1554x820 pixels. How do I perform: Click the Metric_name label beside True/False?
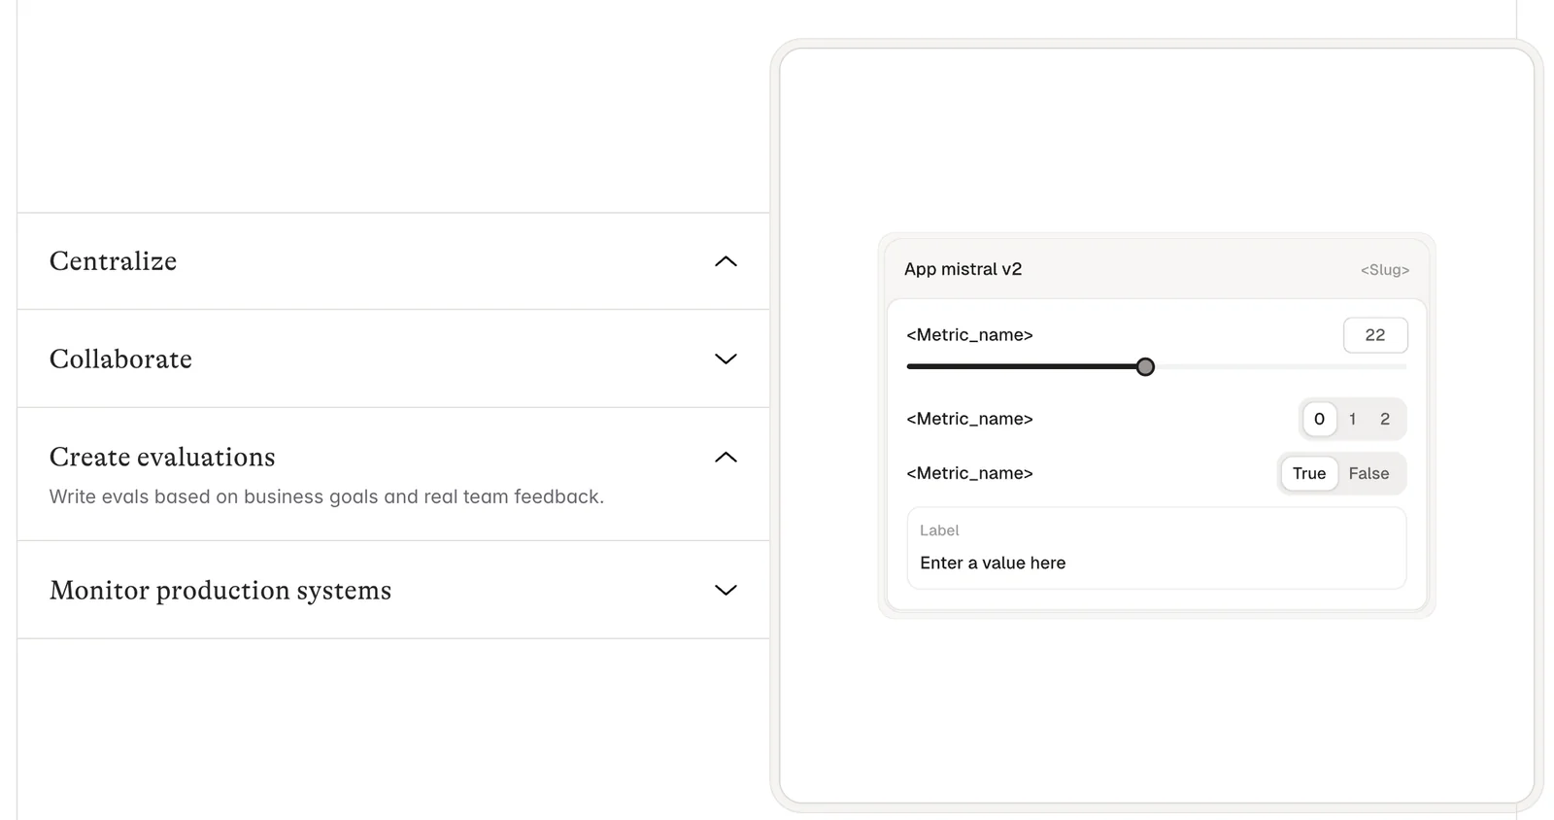(x=969, y=473)
